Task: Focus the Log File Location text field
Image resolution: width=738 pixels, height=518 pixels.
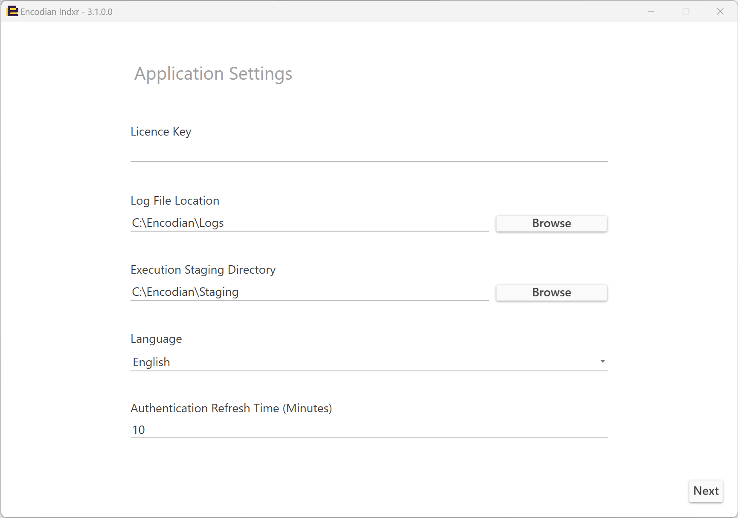Action: 309,223
